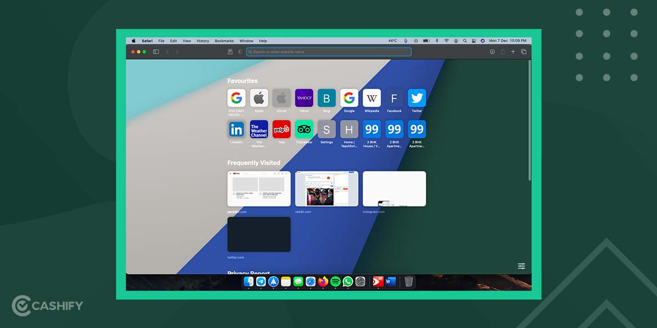Click the Show All Tabs button
Screen dimensions: 657x328
point(523,51)
